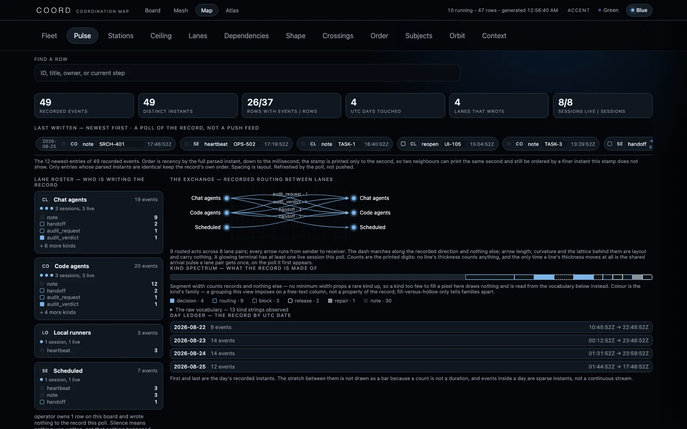
Task: Click the live dot in the Local runners card
Action: pyautogui.click(x=41, y=342)
